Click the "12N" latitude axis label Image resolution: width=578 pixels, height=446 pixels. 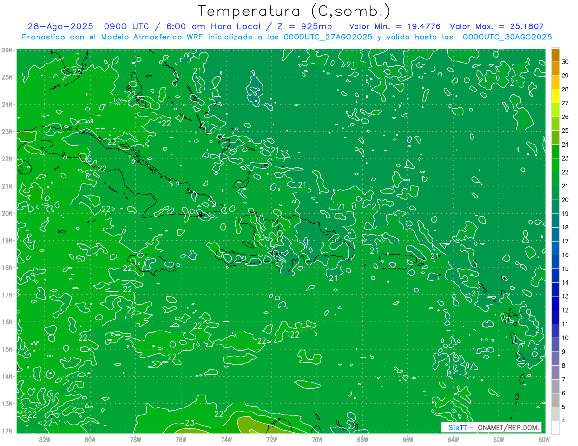click(x=7, y=431)
